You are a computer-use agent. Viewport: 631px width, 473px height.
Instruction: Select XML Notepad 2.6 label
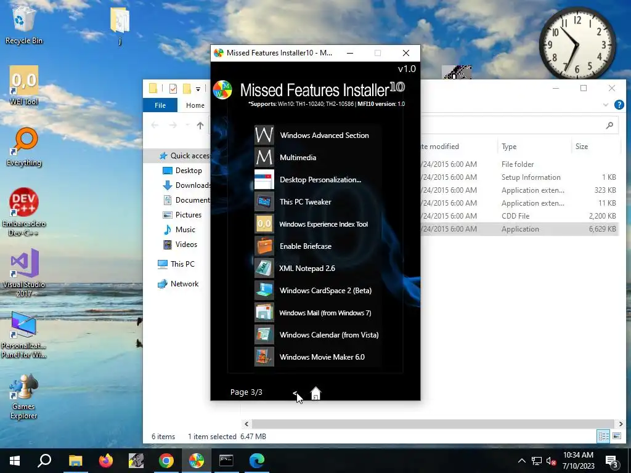tap(307, 269)
